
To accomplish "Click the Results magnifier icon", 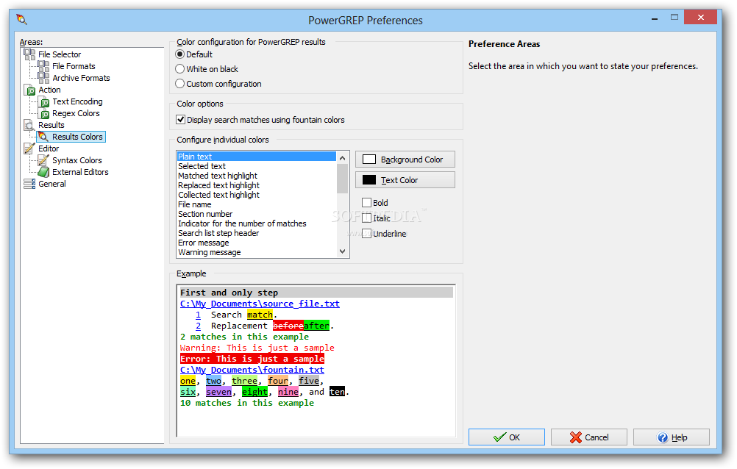I will (x=29, y=125).
